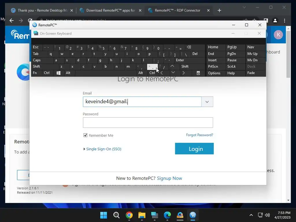
Task: Toggle right Shift key on keyboard
Action: [192, 66]
